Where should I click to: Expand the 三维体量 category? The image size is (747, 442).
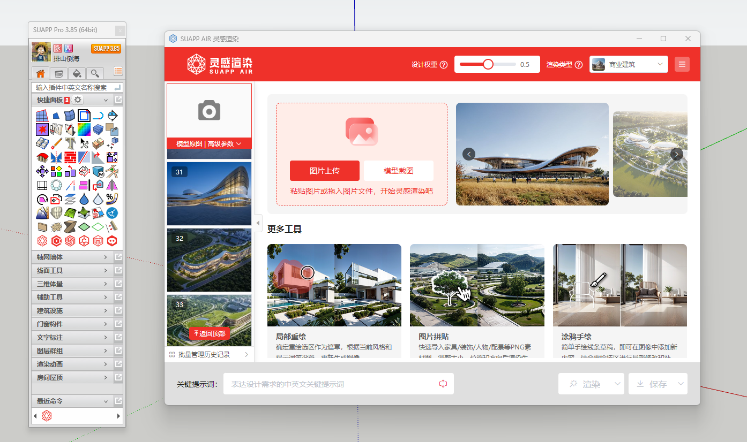[x=72, y=284]
